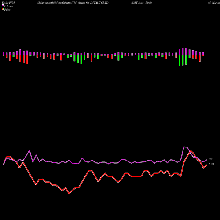Click the Price legend color swatch
Image resolution: width=220 pixels, height=220 pixels.
click(3, 9)
